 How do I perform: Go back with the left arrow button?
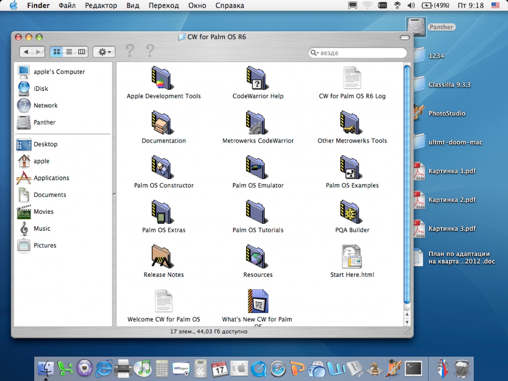(x=26, y=51)
